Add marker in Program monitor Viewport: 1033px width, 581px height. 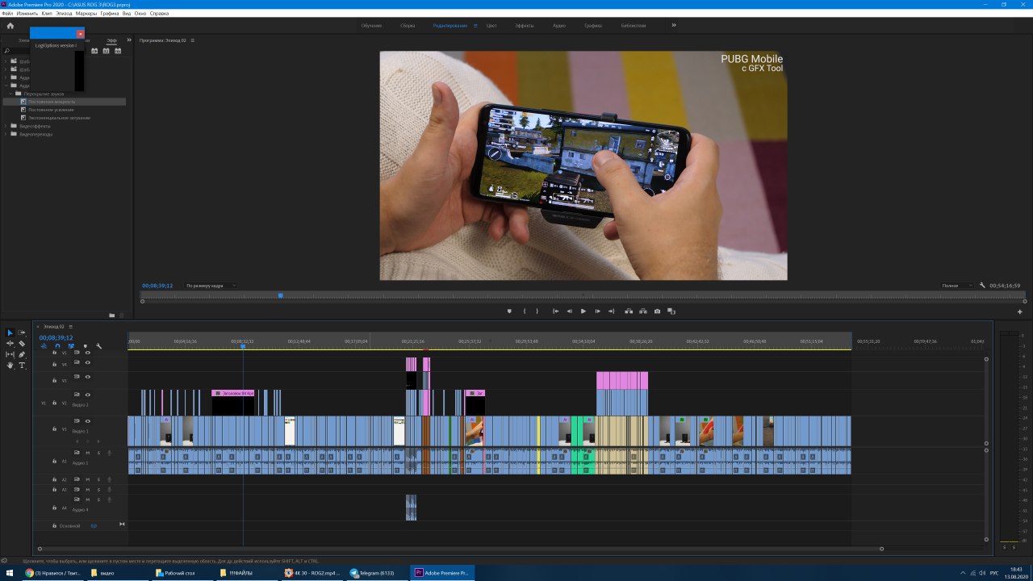click(509, 311)
